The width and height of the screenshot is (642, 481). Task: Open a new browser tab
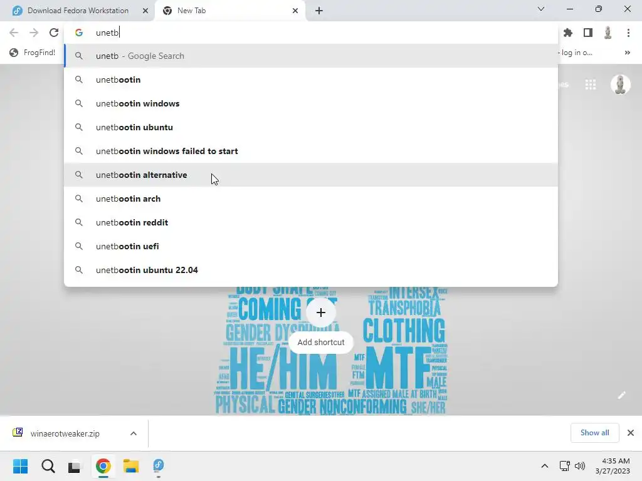click(319, 11)
